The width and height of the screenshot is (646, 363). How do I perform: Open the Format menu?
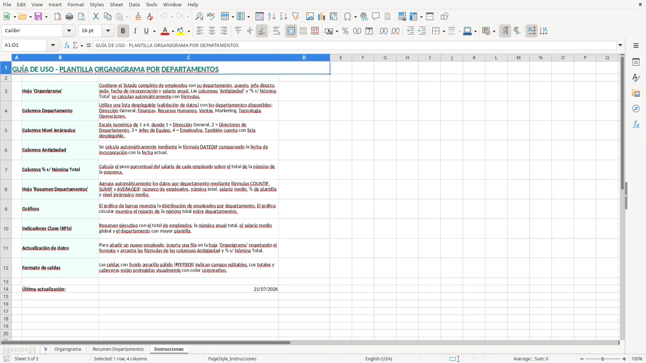pyautogui.click(x=76, y=4)
